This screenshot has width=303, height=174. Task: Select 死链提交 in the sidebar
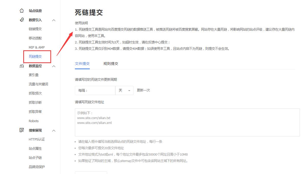tap(35, 56)
